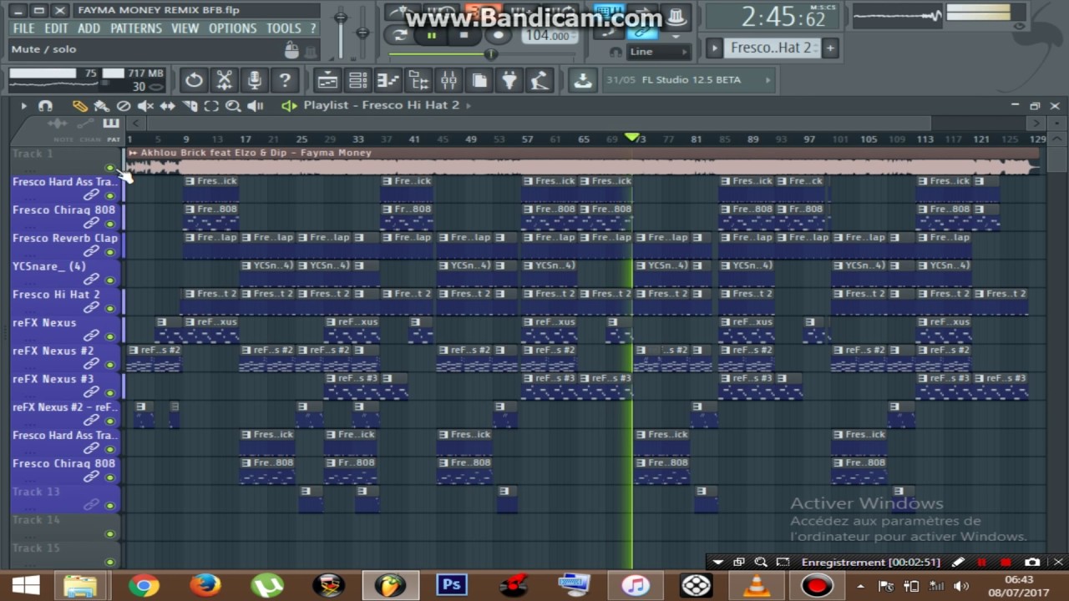Pause playback with the pause button
Viewport: 1069px width, 601px height.
pyautogui.click(x=432, y=35)
